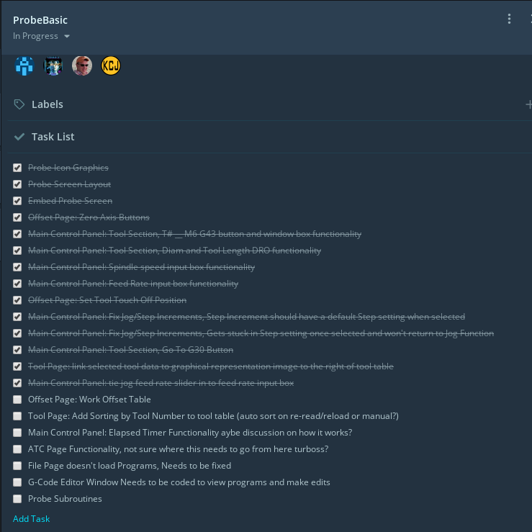Select the Task List section heading

pos(53,137)
